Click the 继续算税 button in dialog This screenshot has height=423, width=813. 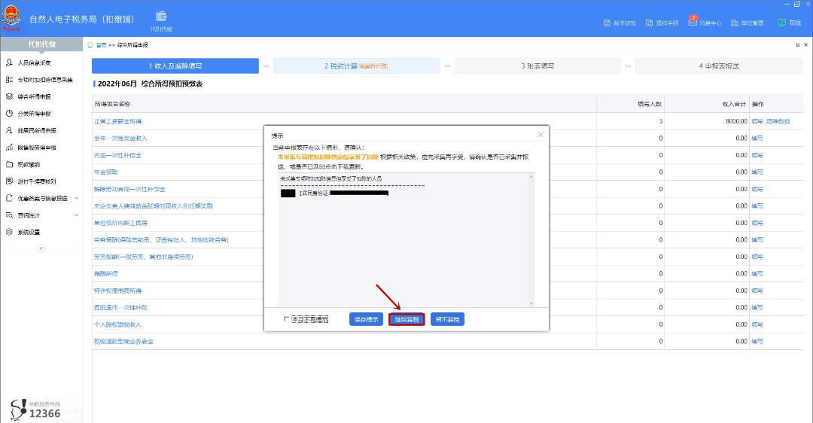coord(406,319)
